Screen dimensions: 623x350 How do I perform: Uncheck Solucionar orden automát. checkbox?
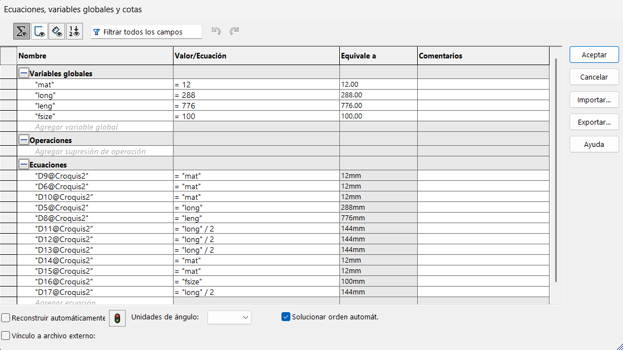coord(286,317)
